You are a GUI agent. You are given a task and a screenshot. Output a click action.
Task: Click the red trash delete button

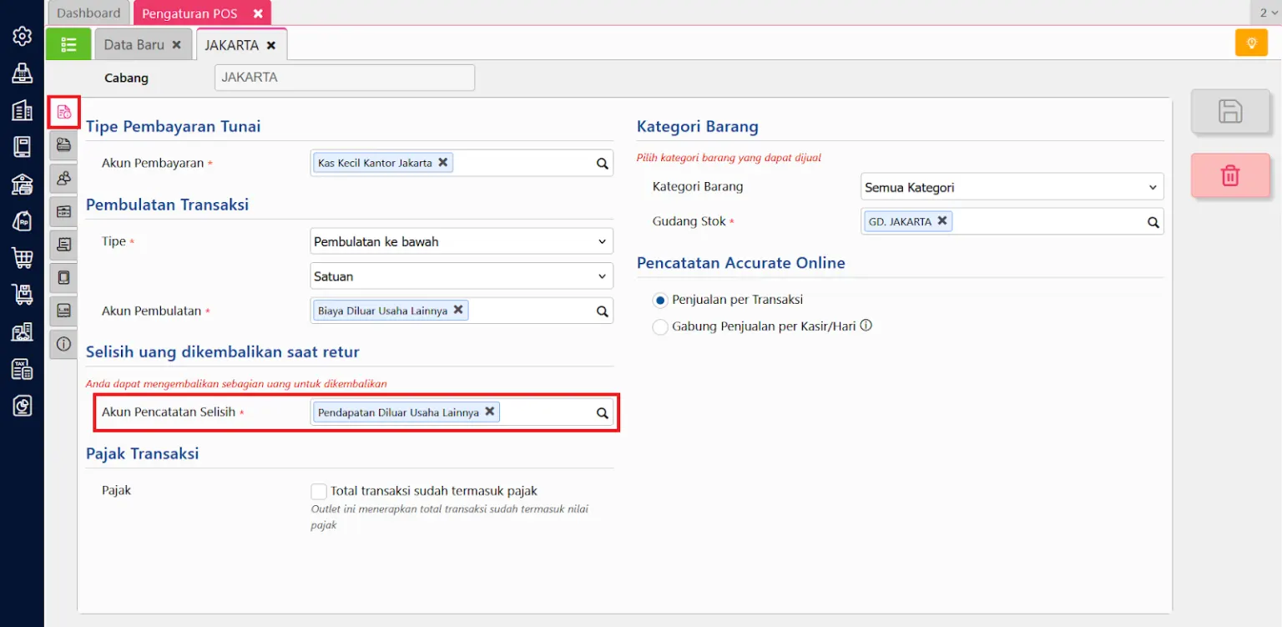click(1230, 175)
